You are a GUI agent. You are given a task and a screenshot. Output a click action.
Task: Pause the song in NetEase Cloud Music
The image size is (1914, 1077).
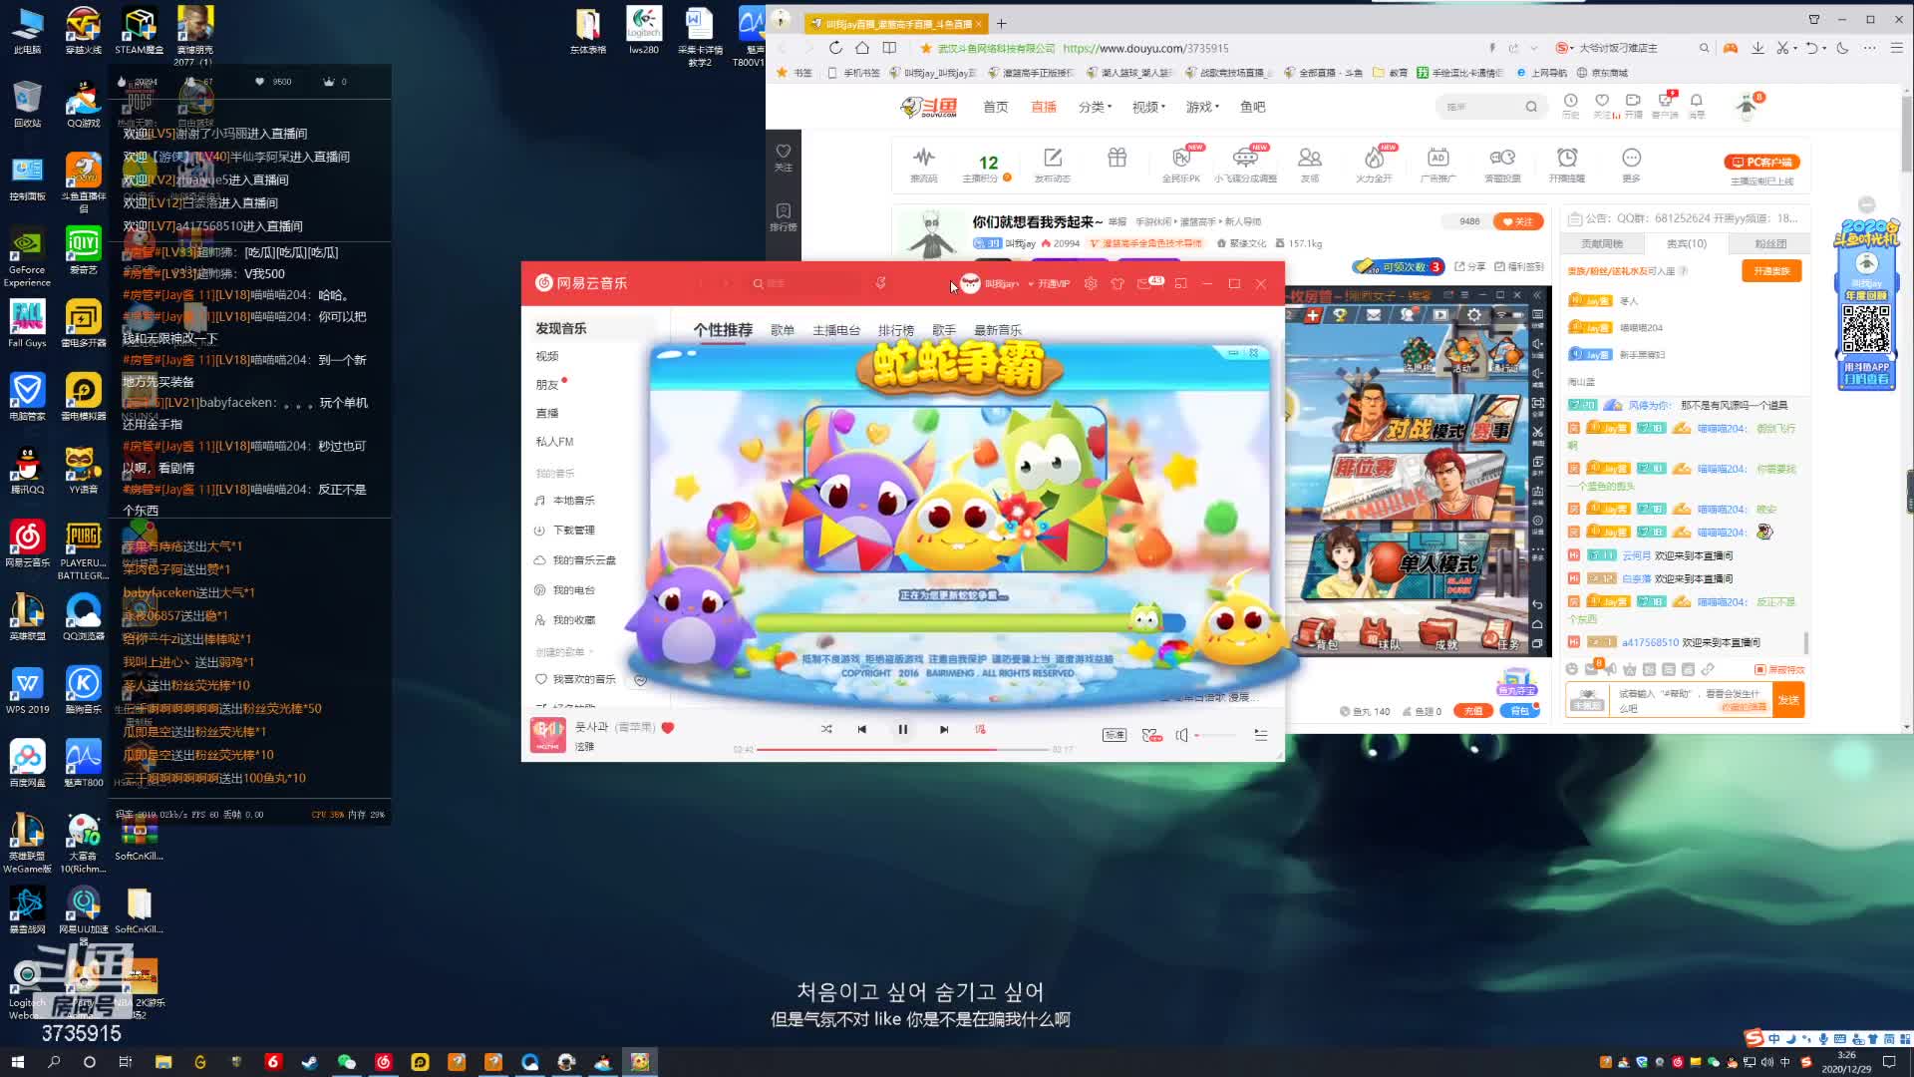tap(902, 729)
